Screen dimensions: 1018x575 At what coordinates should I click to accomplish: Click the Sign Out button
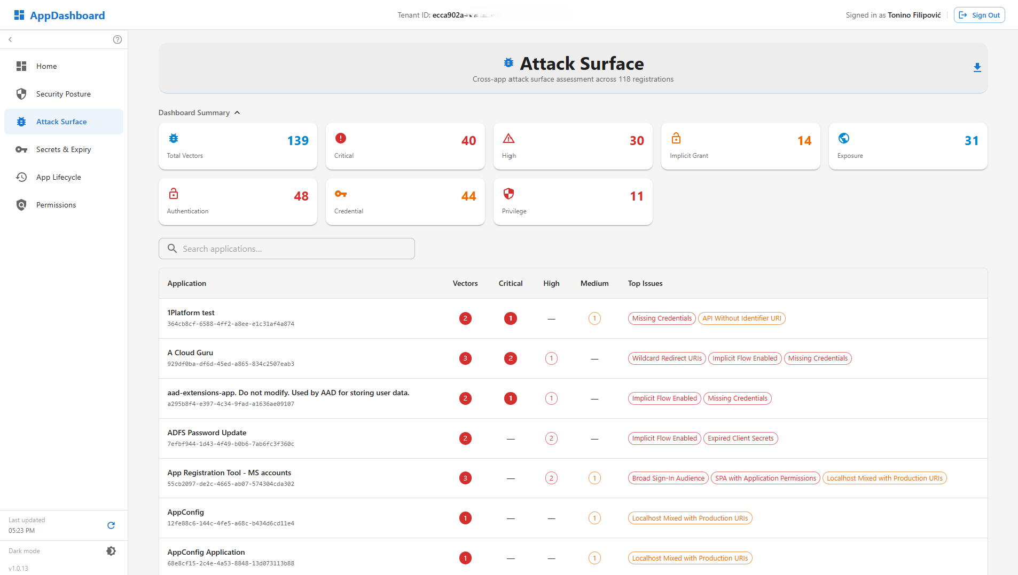click(x=979, y=15)
